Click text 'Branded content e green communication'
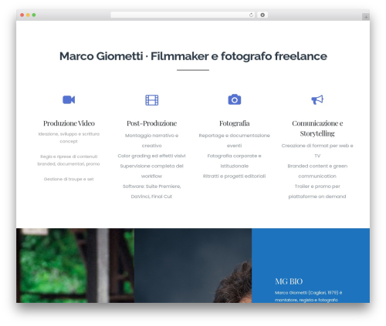Image resolution: width=386 pixels, height=326 pixels. point(317,171)
